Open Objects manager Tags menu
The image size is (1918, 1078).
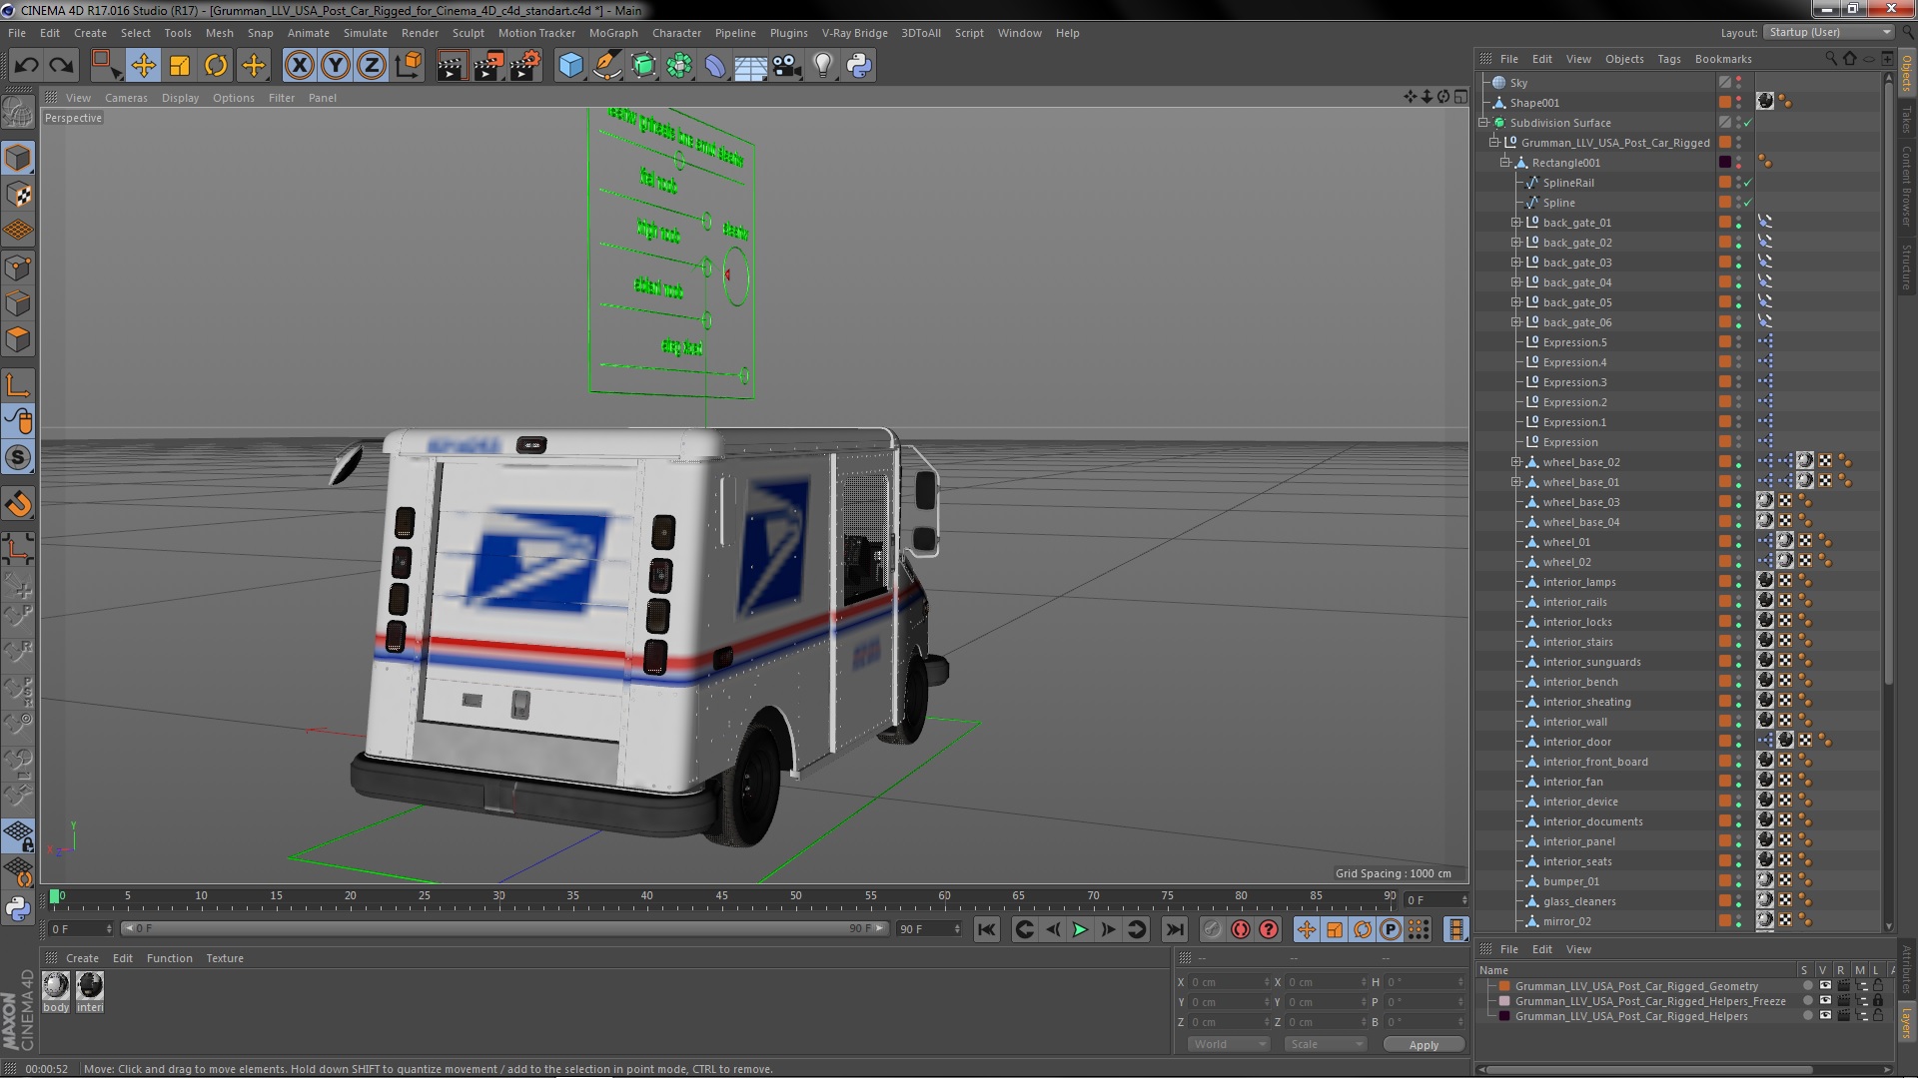point(1668,59)
